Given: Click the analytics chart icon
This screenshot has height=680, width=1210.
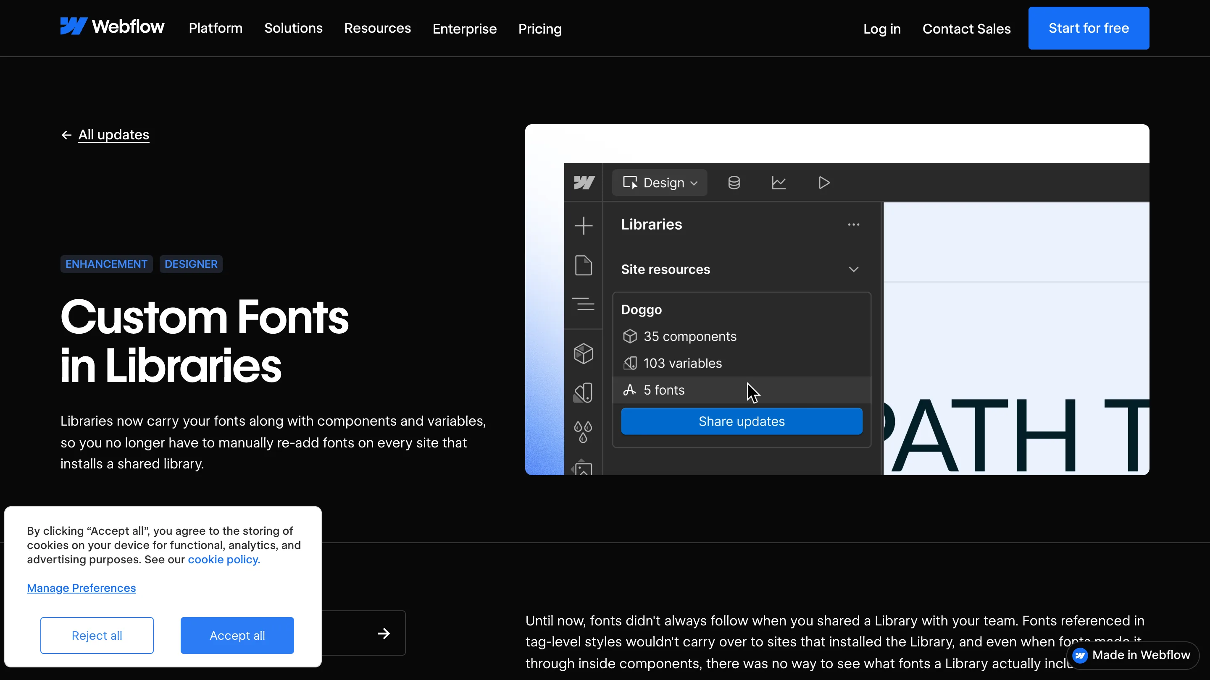Looking at the screenshot, I should pos(779,183).
